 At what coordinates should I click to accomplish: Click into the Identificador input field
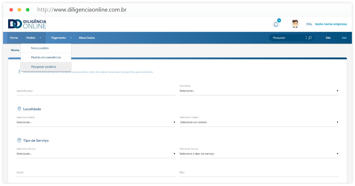pos(96,91)
